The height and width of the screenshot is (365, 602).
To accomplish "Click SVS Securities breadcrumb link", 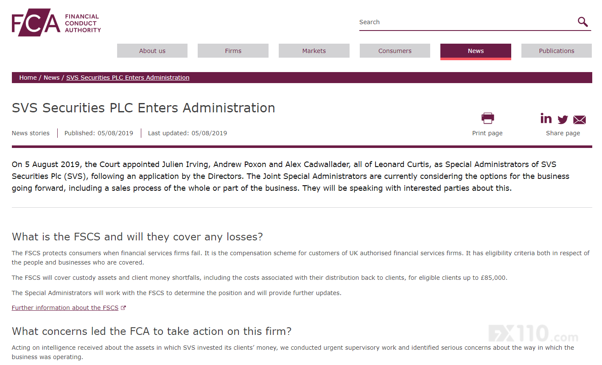I will pyautogui.click(x=128, y=78).
